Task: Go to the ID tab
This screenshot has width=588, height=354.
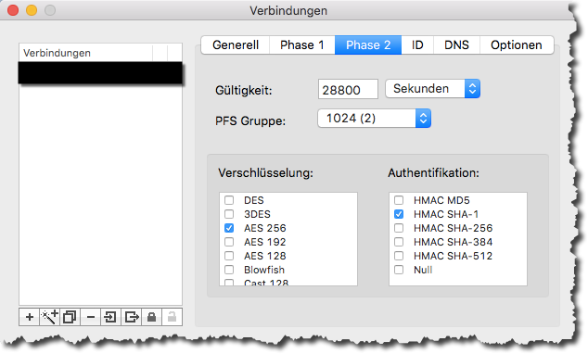Action: 417,45
